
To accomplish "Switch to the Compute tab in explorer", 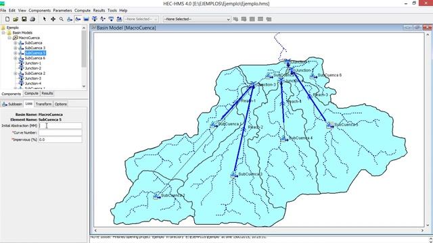I will 31,93.
